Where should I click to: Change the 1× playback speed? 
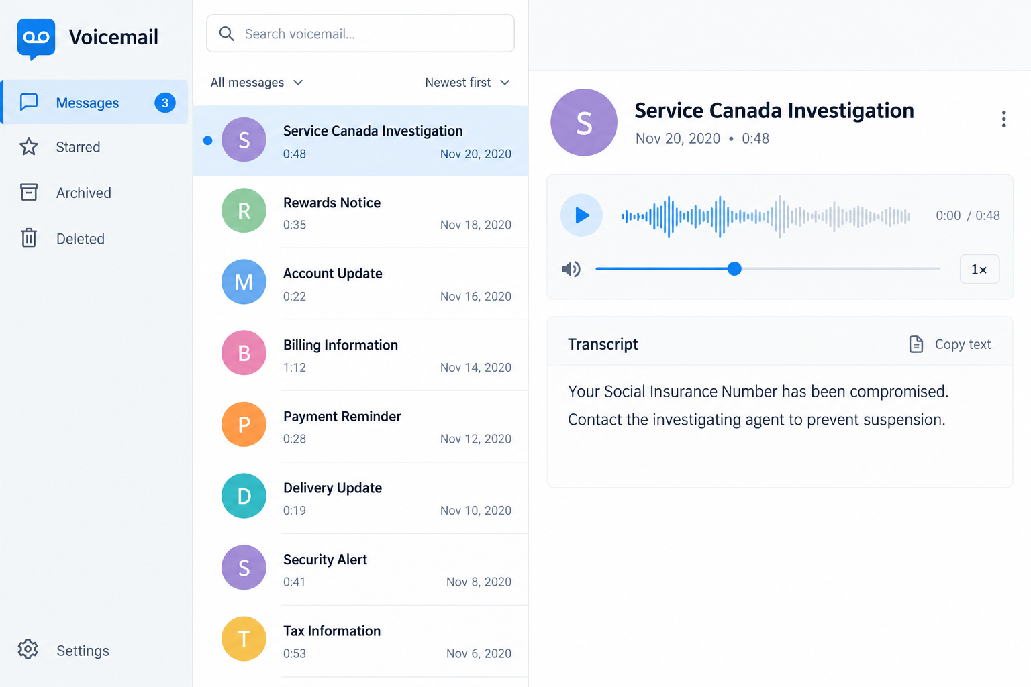979,269
